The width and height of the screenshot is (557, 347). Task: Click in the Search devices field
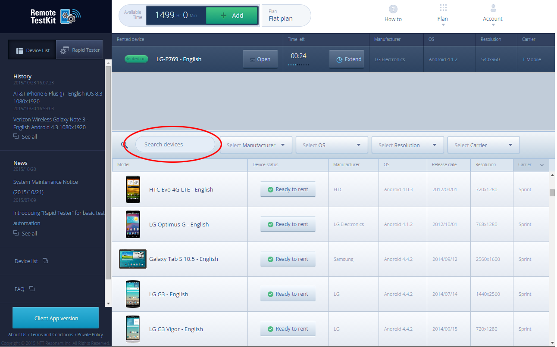click(x=175, y=145)
